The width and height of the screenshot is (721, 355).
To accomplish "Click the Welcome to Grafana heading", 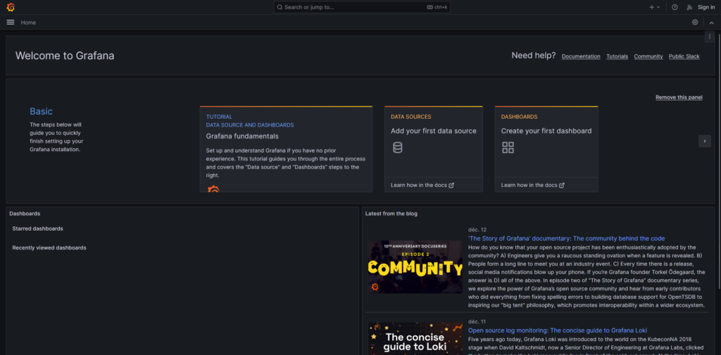I will click(x=65, y=56).
